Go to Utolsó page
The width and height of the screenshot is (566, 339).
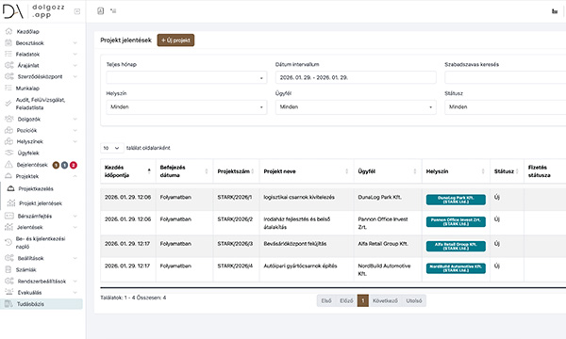pos(414,300)
